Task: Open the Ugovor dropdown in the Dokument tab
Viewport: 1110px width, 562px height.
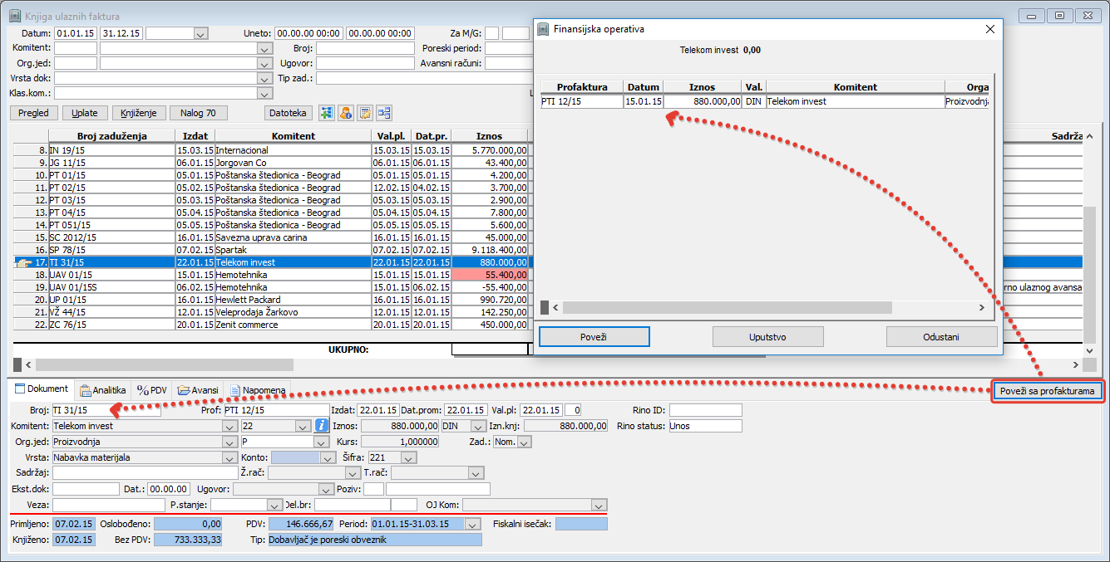Action: [326, 489]
